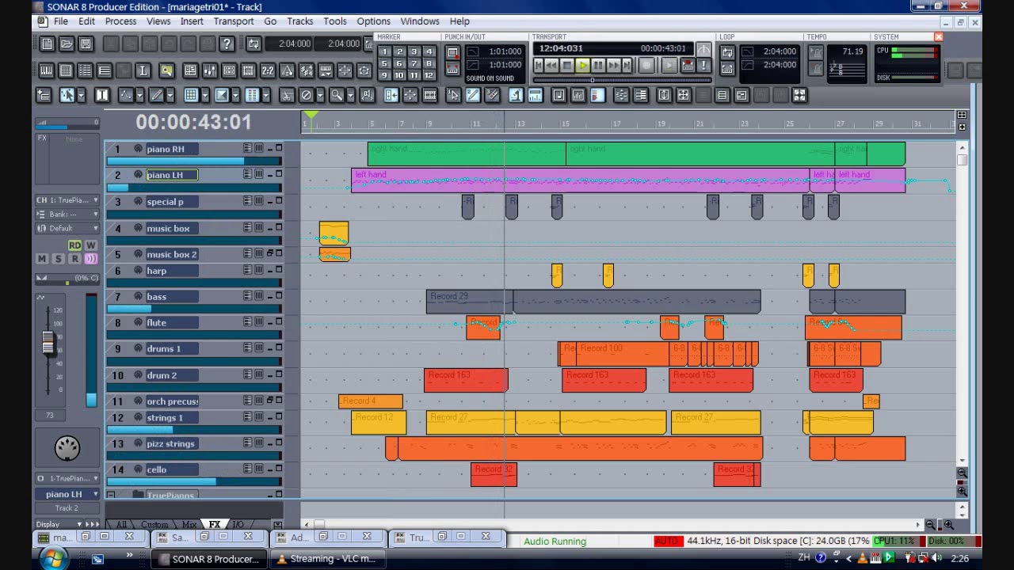Image resolution: width=1014 pixels, height=570 pixels.
Task: Toggle automation Read RD button
Action: pyautogui.click(x=74, y=245)
